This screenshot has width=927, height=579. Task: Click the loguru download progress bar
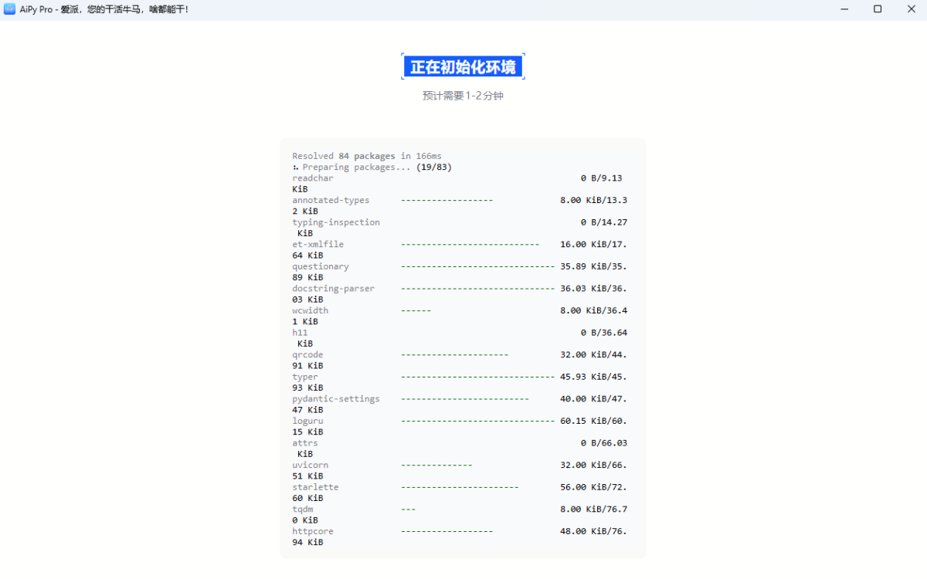477,422
